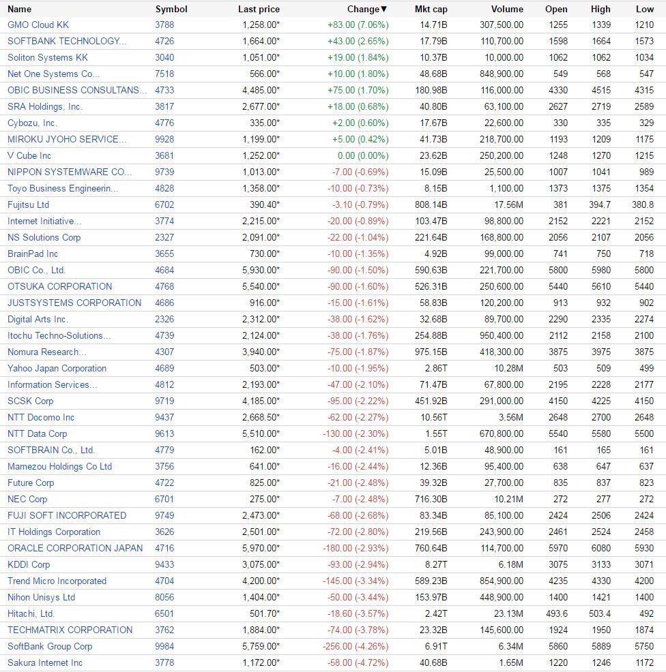Open IT Holdings Corporation link
Image resolution: width=666 pixels, height=672 pixels.
54,532
